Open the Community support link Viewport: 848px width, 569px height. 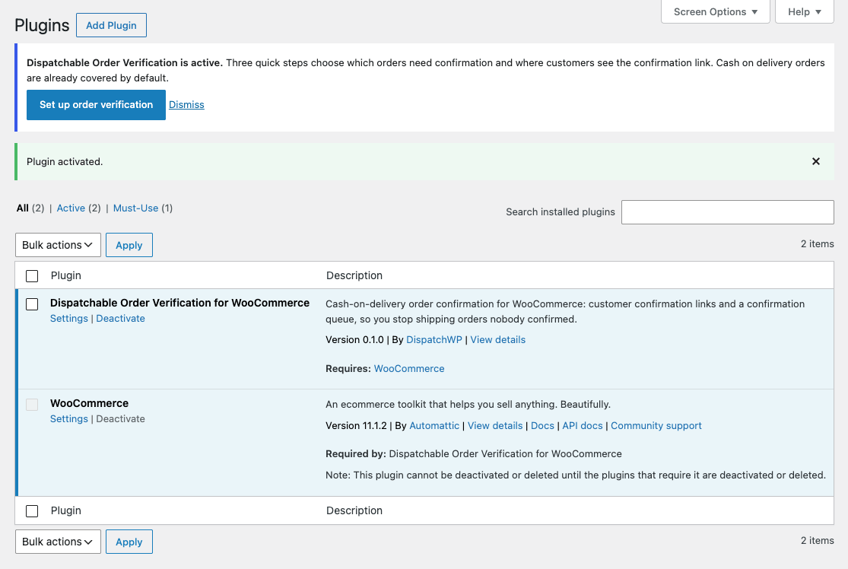pyautogui.click(x=656, y=426)
